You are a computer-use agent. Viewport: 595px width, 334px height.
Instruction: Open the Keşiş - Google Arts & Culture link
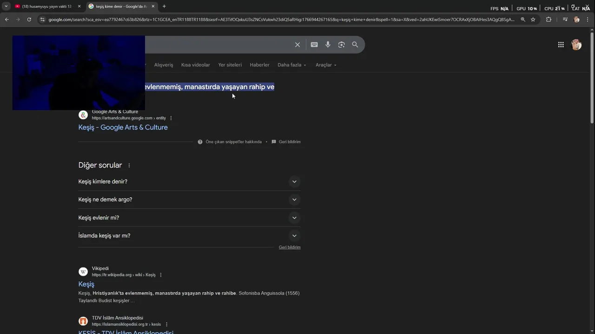click(x=123, y=128)
